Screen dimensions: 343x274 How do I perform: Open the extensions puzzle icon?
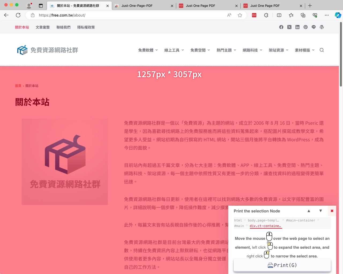pyautogui.click(x=266, y=15)
